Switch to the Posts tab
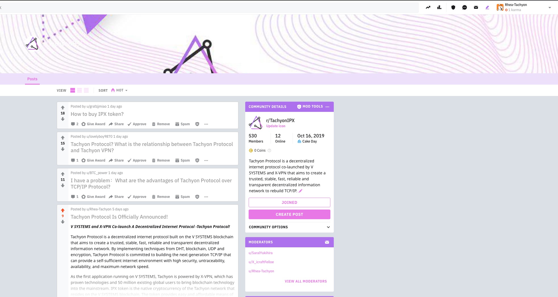This screenshot has height=297, width=558. (x=32, y=79)
